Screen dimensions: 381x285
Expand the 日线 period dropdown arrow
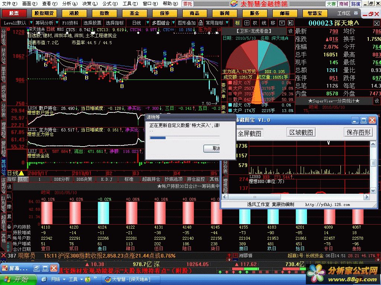147,23
